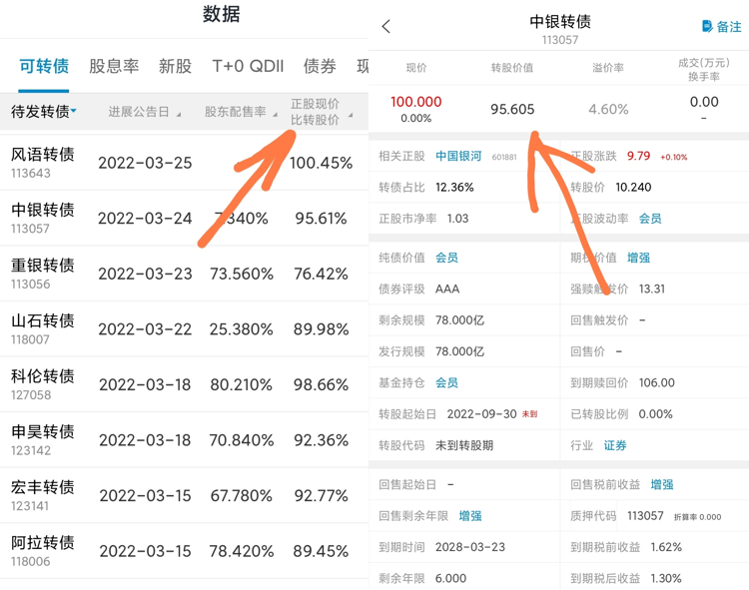Select the 80.210% cell for 科伦转债
Image resolution: width=749 pixels, height=590 pixels.
point(242,384)
